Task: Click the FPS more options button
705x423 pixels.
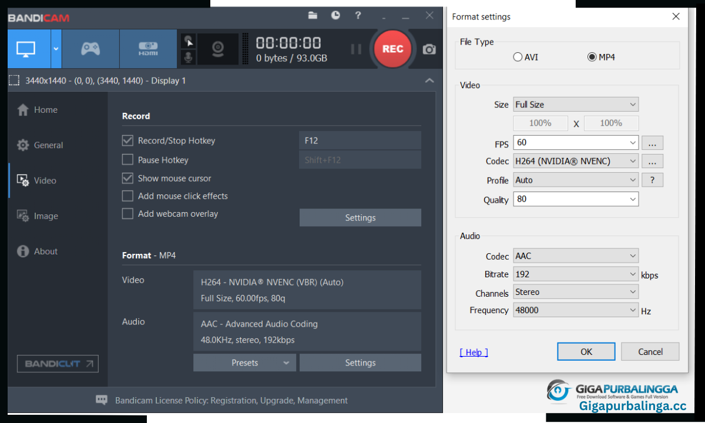Action: tap(652, 143)
